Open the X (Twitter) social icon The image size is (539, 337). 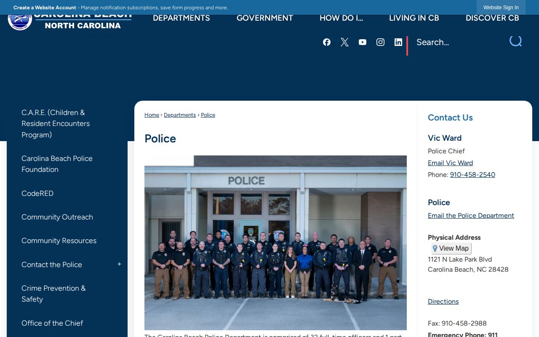(x=345, y=42)
